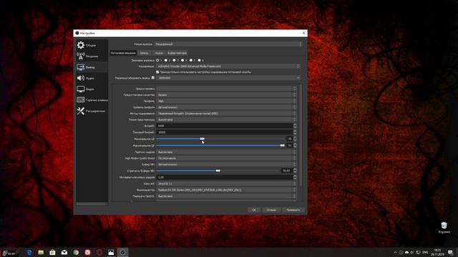Show hidden system tray icons
Image resolution: width=458 pixels, height=257 pixels.
coord(395,252)
